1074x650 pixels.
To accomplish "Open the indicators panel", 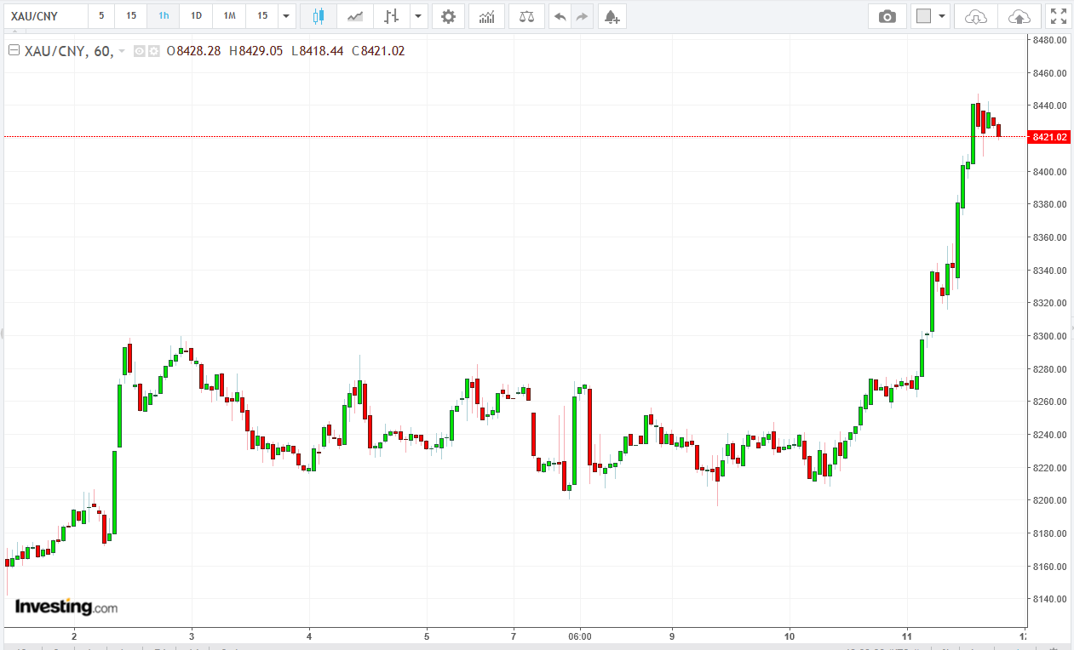I will pos(486,16).
